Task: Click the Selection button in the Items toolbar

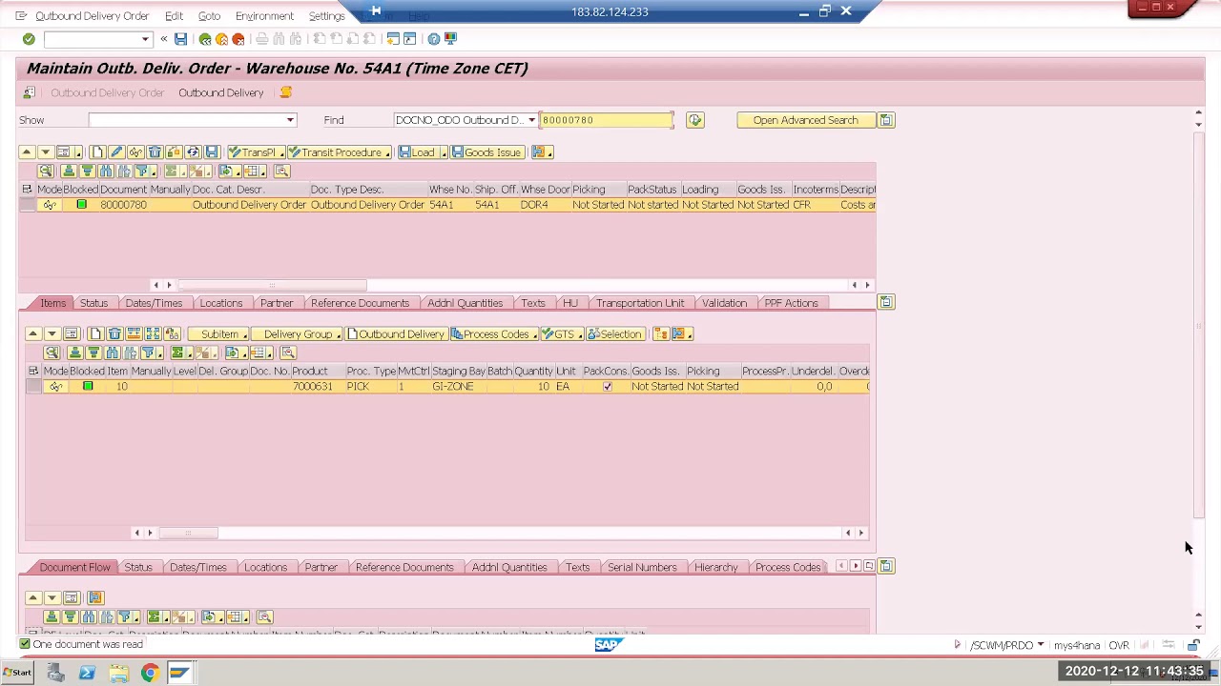Action: (x=614, y=334)
